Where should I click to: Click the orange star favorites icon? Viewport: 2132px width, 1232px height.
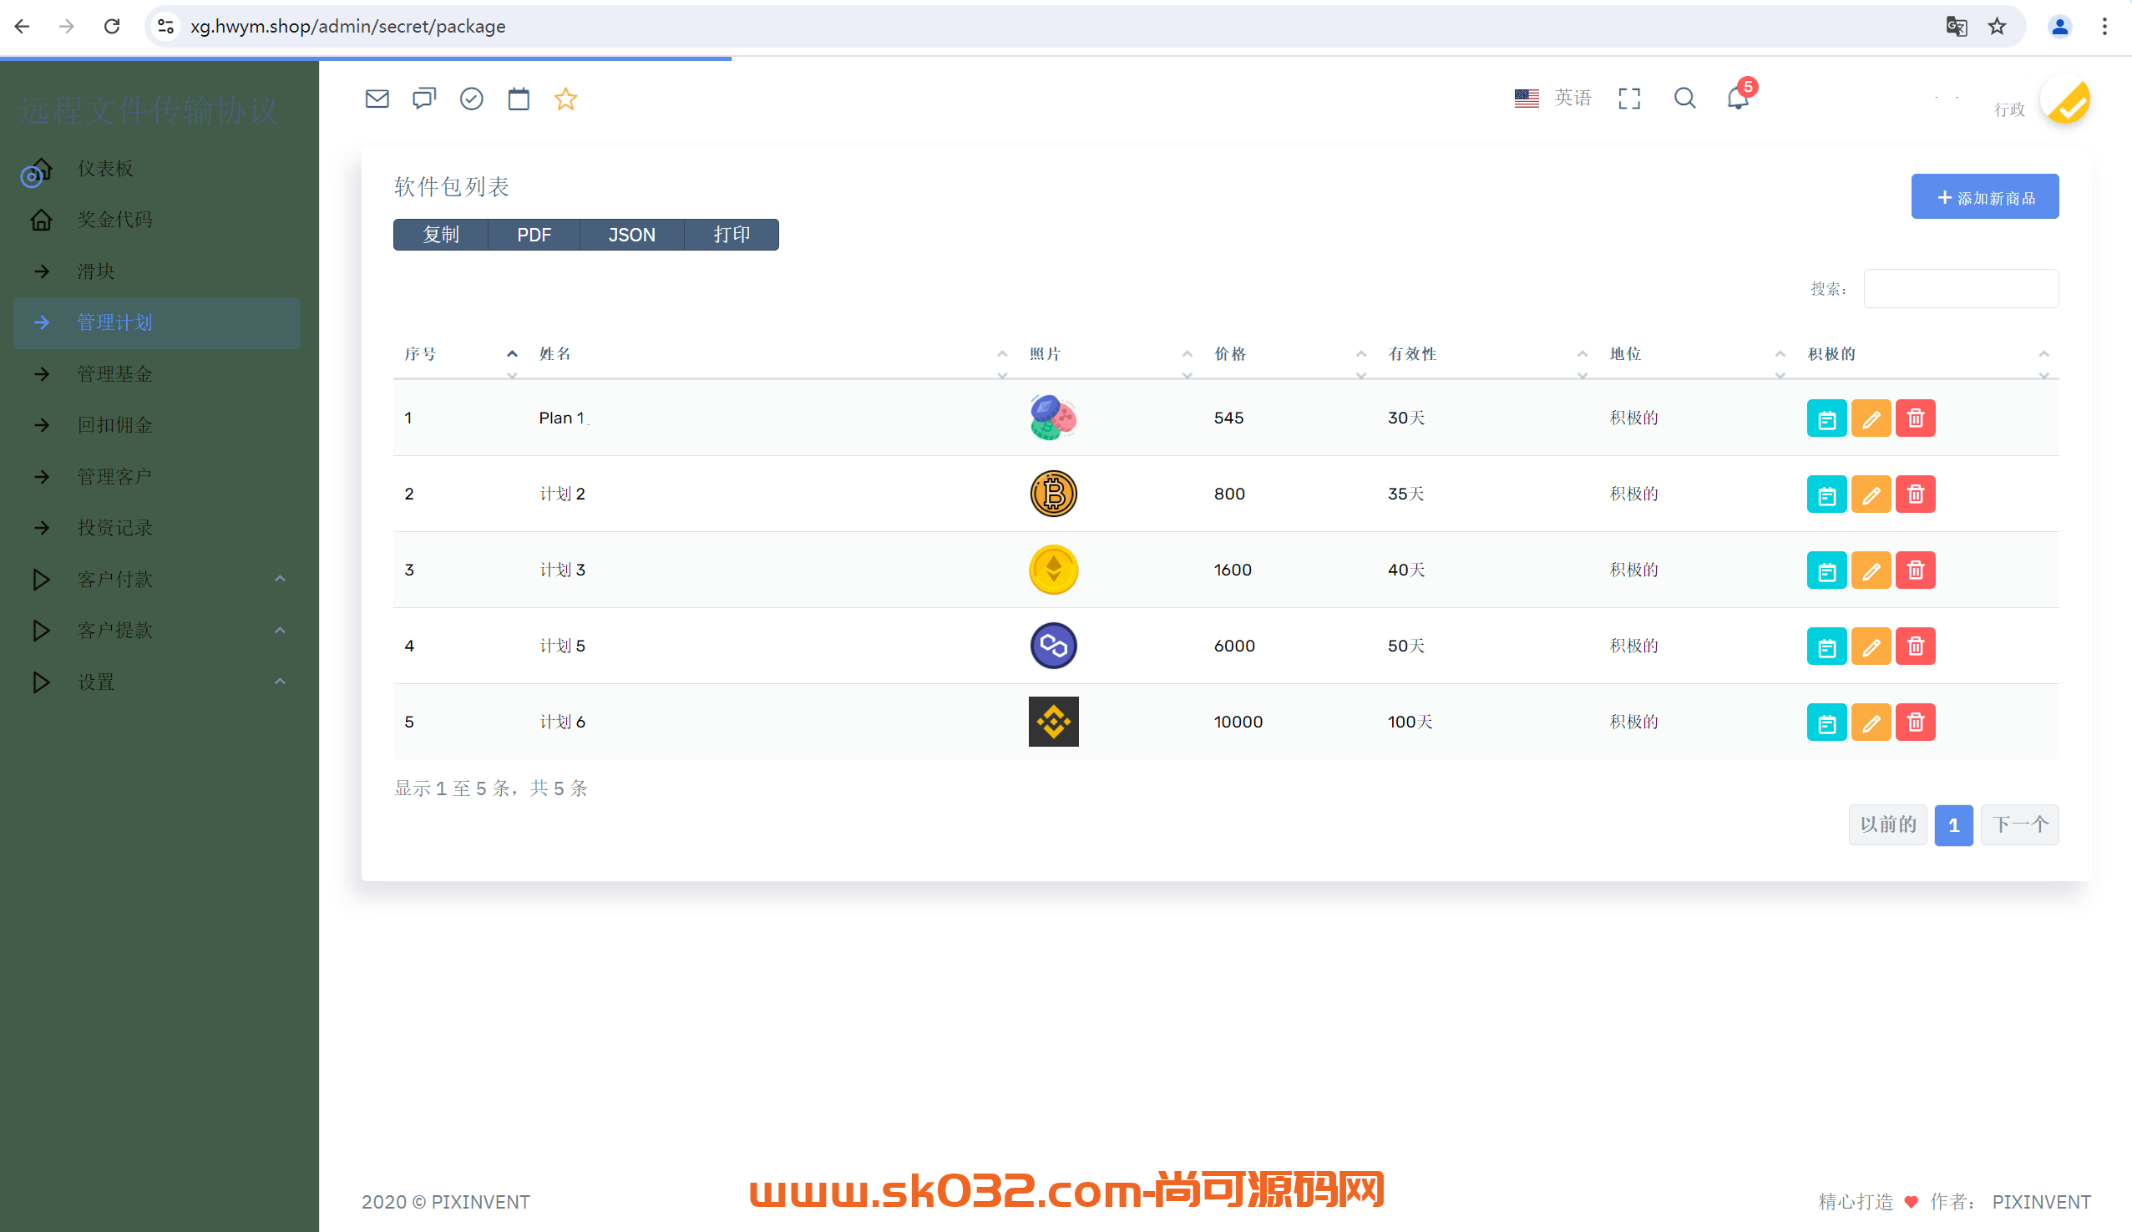[565, 99]
